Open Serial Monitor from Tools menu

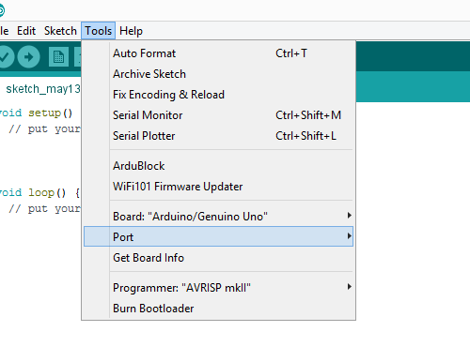(218, 115)
